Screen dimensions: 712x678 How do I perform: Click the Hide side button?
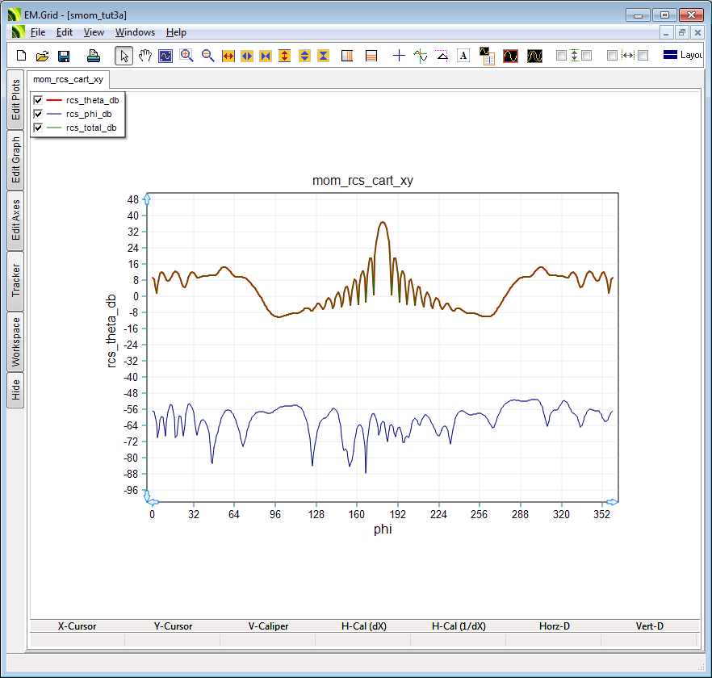click(x=15, y=391)
